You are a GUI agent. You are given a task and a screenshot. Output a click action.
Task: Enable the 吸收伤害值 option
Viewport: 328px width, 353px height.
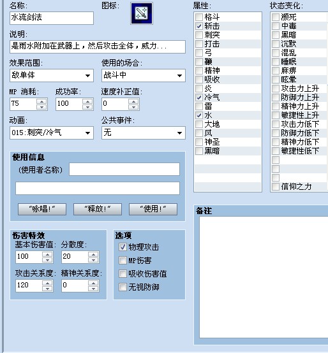tap(123, 274)
